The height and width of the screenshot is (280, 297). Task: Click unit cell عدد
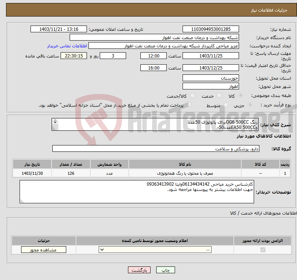click(110, 173)
